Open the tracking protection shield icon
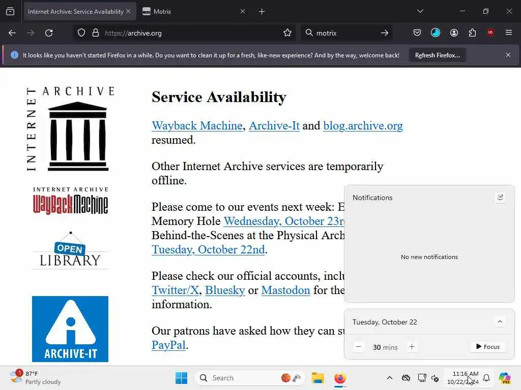The height and width of the screenshot is (390, 521). click(x=81, y=33)
